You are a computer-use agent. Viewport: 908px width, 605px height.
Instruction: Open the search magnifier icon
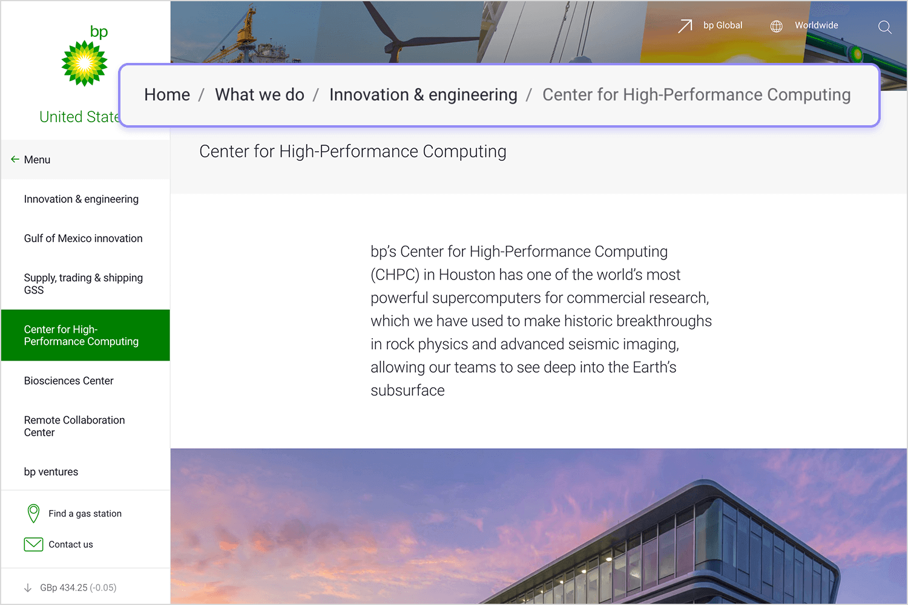point(884,27)
